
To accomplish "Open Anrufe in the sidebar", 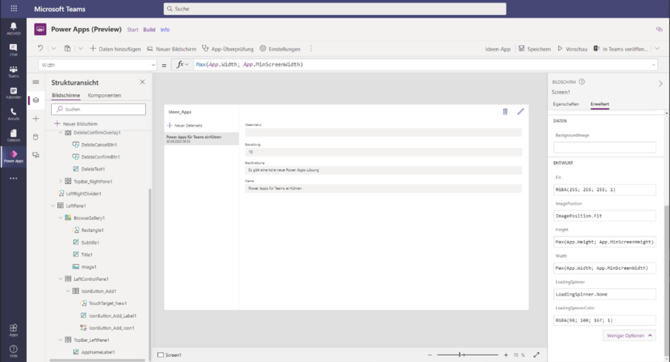I will [13, 114].
